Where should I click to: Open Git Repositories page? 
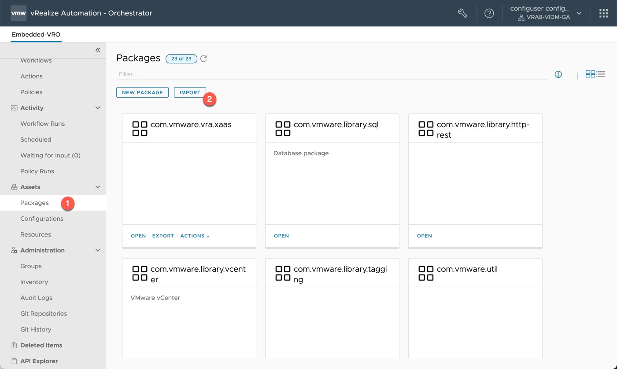click(x=44, y=314)
